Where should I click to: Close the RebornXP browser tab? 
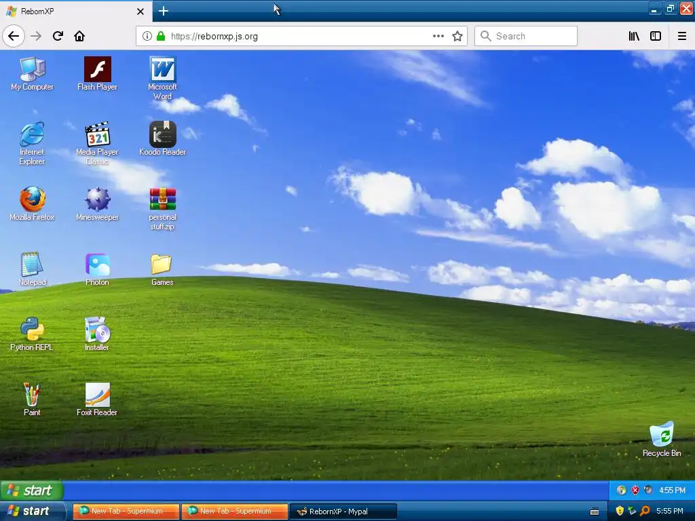click(140, 11)
